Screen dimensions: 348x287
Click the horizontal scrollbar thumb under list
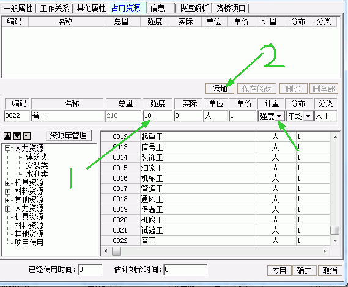(x=116, y=252)
